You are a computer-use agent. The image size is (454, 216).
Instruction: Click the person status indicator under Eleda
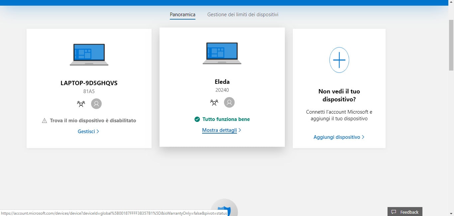point(229,102)
